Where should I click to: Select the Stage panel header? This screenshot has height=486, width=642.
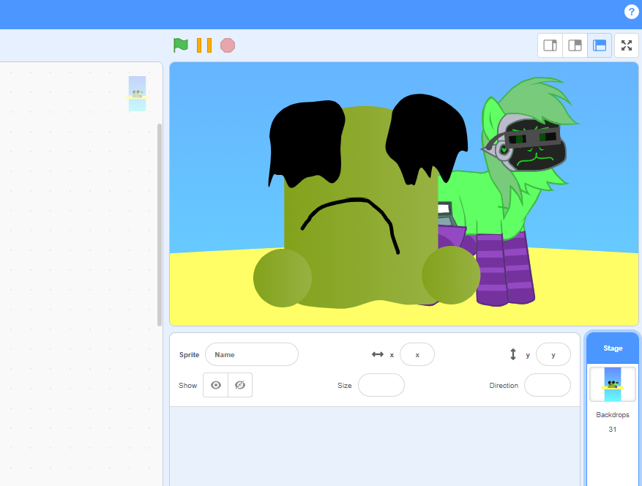pyautogui.click(x=613, y=348)
